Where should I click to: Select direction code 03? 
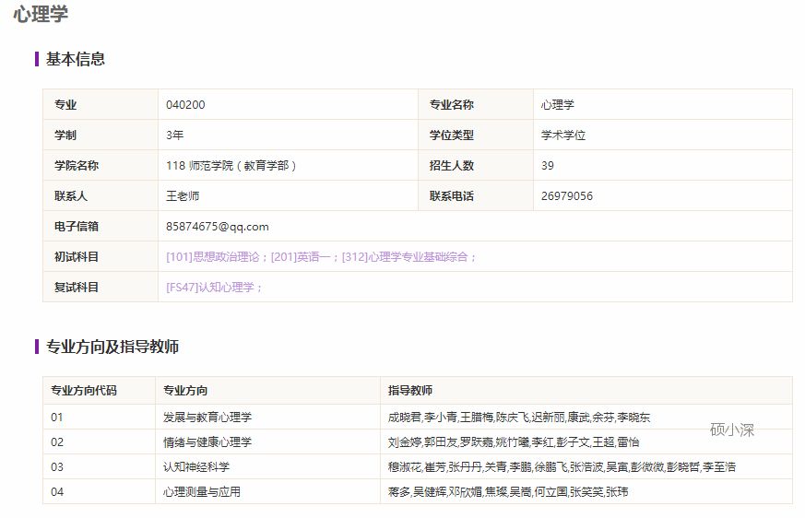click(57, 467)
